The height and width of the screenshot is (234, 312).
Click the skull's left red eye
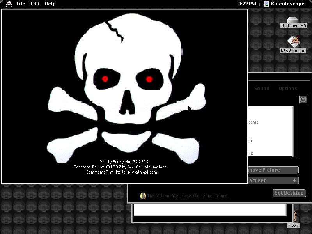coord(105,79)
